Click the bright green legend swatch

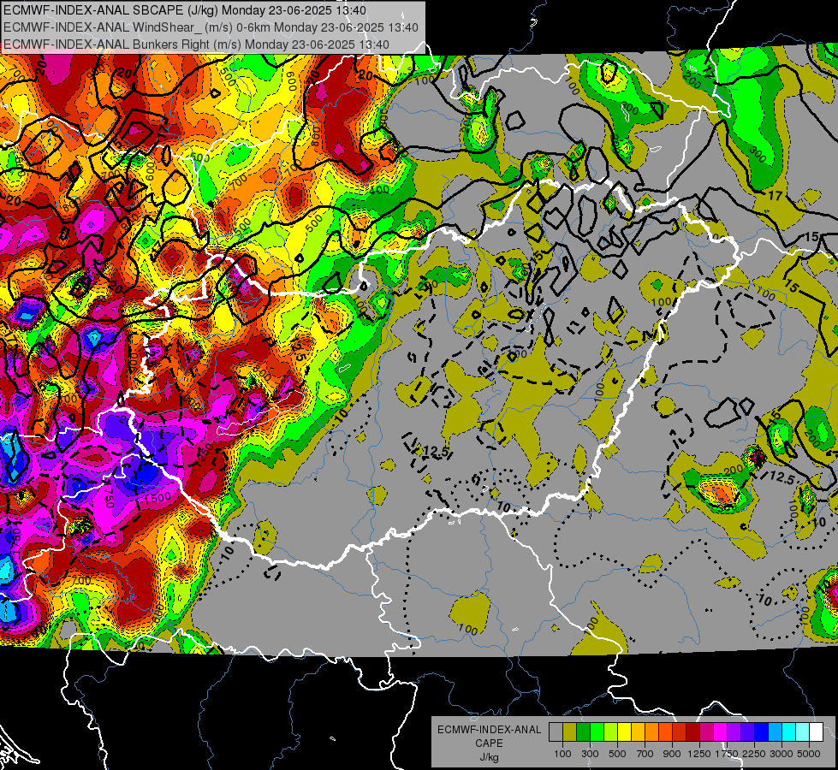pyautogui.click(x=597, y=731)
